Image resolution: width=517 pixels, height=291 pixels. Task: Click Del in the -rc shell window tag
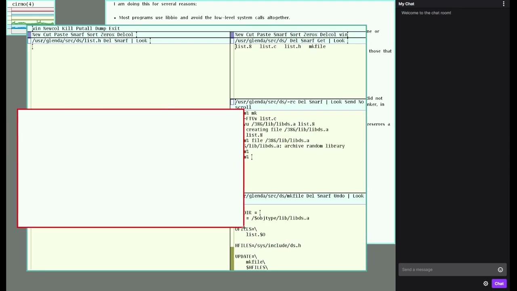coord(302,102)
